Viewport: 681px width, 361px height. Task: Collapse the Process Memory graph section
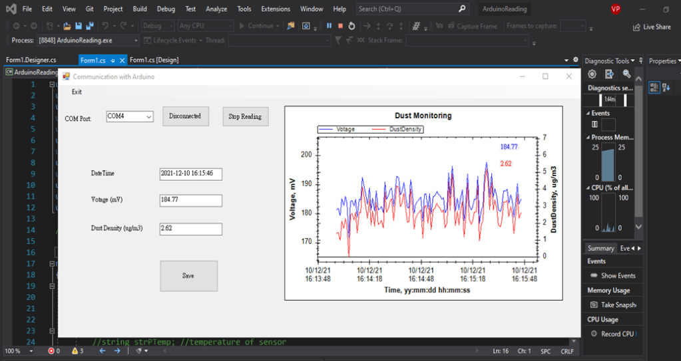pyautogui.click(x=588, y=138)
